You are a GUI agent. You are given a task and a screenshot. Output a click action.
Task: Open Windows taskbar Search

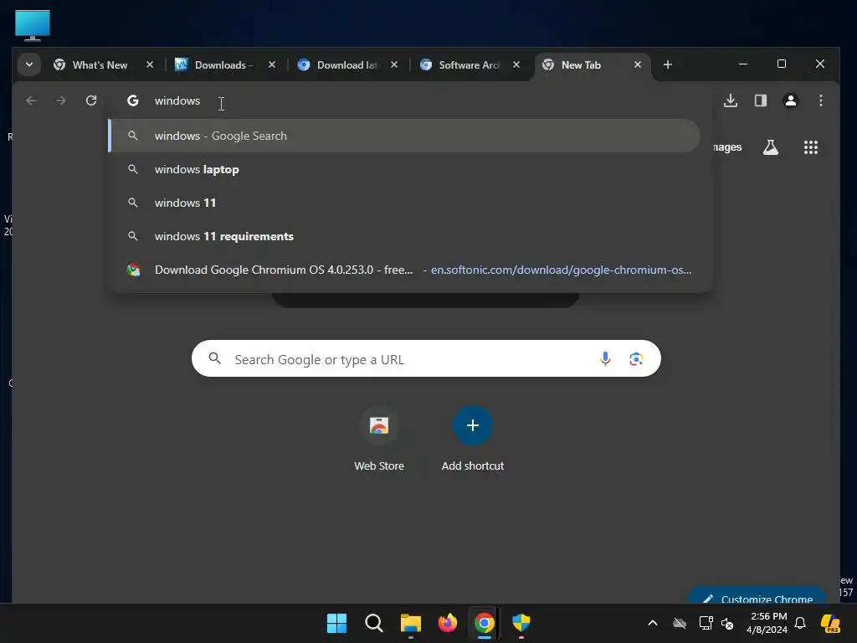(x=374, y=623)
